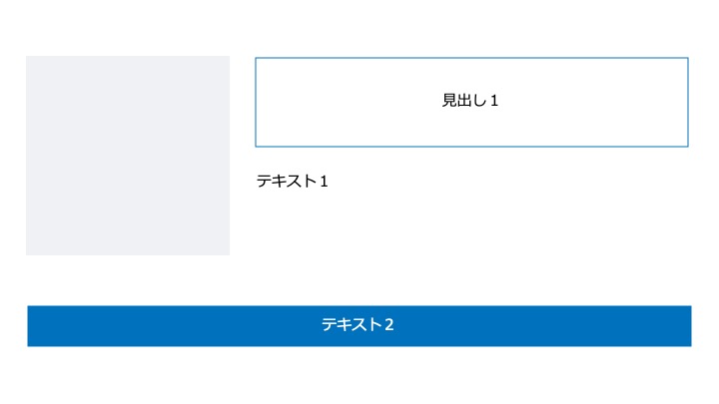The image size is (719, 404).
Task: Select the light gray picture area
Action: coord(128,156)
